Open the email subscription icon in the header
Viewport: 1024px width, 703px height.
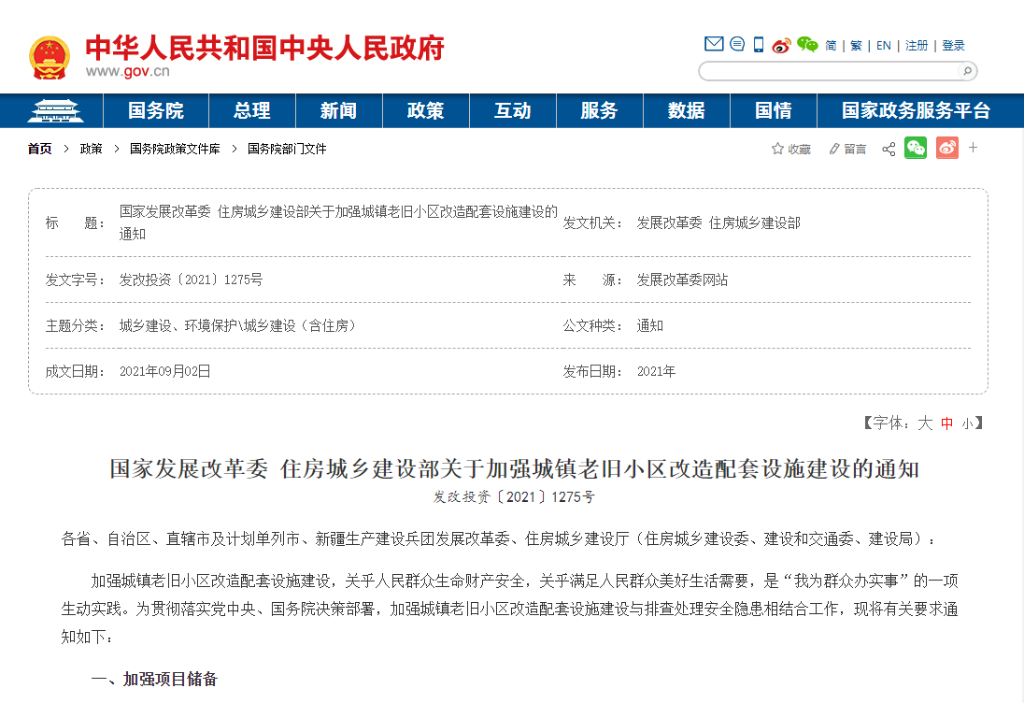click(715, 44)
